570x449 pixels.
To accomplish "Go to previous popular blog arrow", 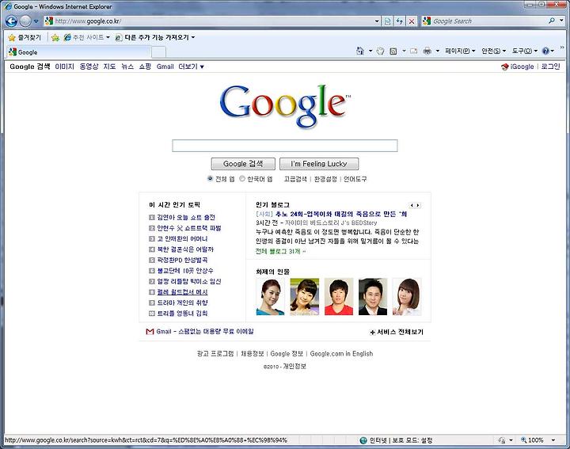I will (412, 205).
